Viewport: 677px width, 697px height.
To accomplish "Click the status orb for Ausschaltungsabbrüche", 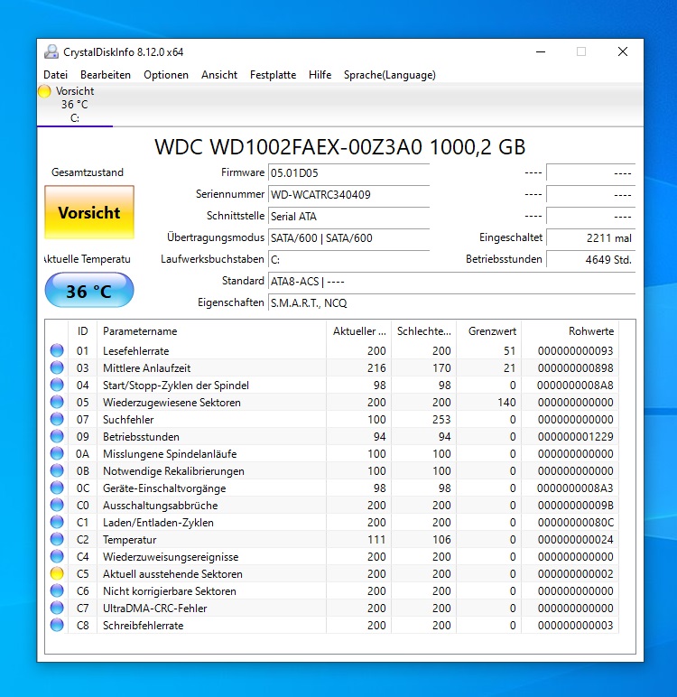I will [x=57, y=505].
